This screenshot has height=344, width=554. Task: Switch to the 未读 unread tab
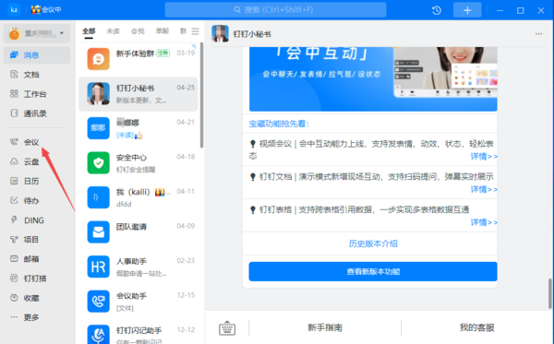[113, 31]
